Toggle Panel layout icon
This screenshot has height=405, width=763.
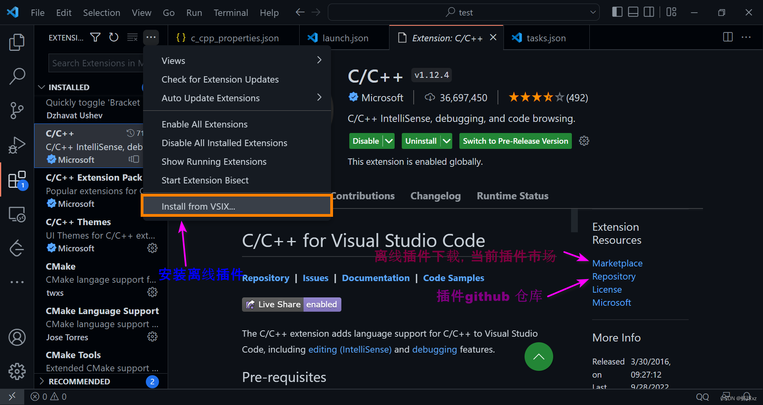tap(633, 12)
